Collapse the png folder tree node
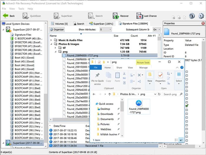Viewport: 206px width, 155px height. (55, 51)
